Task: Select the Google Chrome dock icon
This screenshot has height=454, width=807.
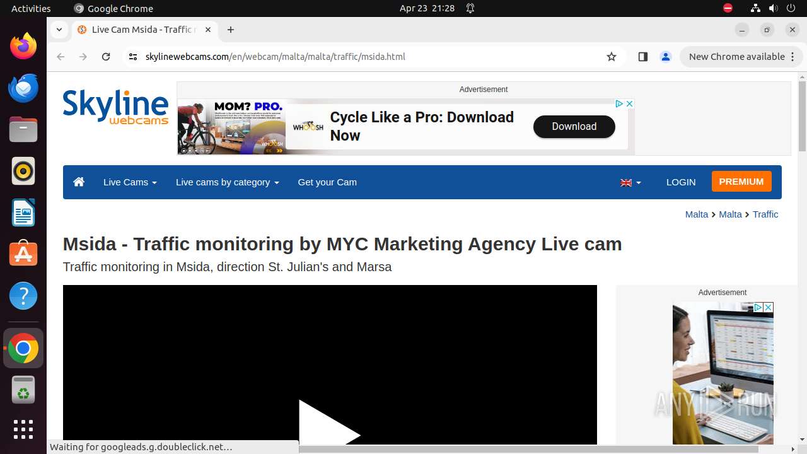Action: point(23,348)
